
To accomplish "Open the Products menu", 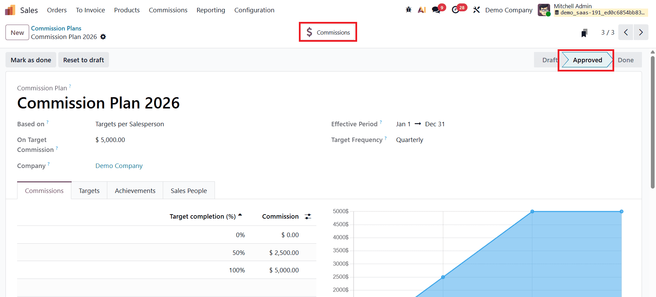I will pos(127,10).
